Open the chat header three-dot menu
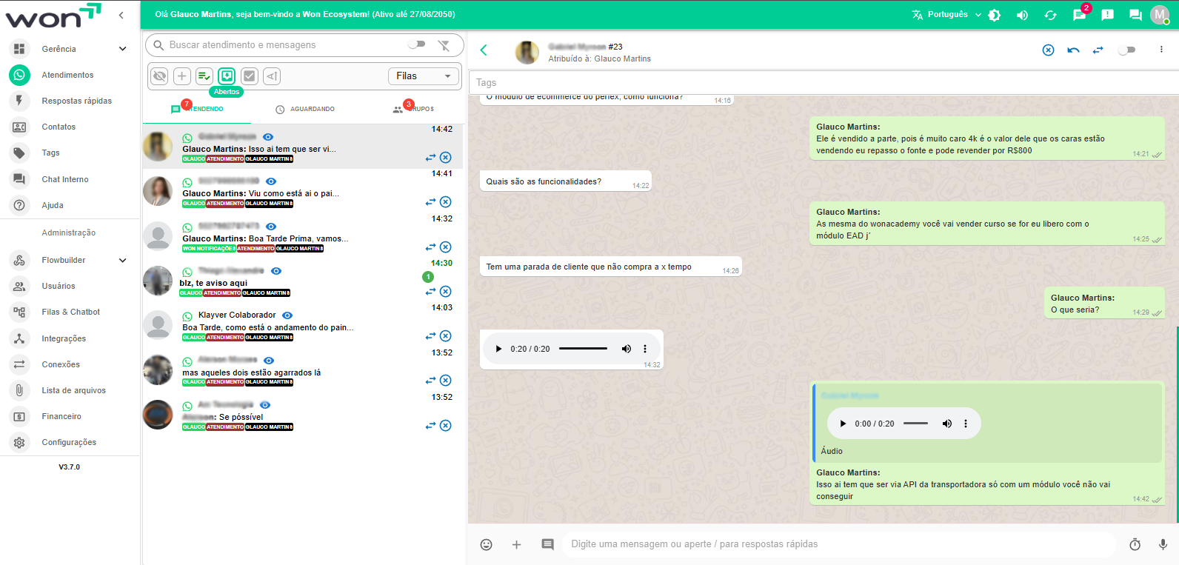The height and width of the screenshot is (565, 1179). 1160,50
